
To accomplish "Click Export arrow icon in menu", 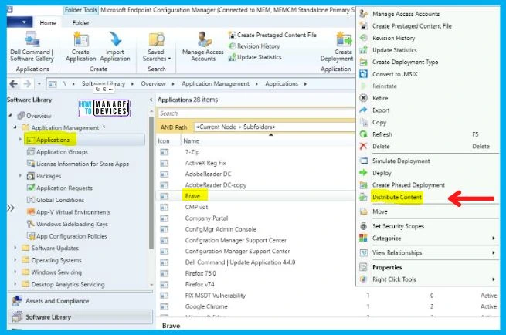I will 364,110.
